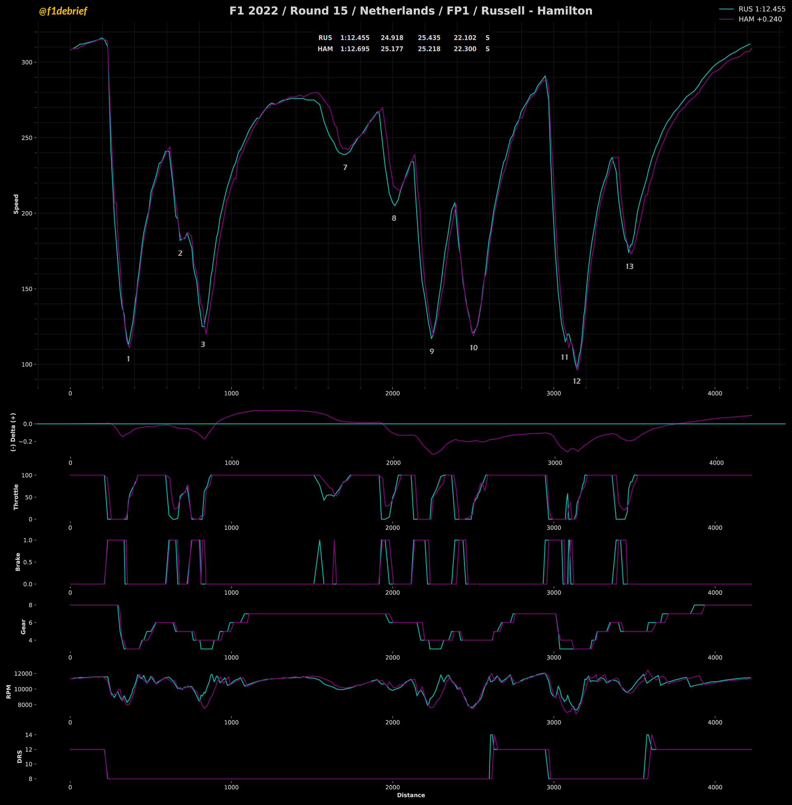The width and height of the screenshot is (792, 805).
Task: Click the chart title mentioning Russell - Hamilton
Action: pyautogui.click(x=410, y=11)
